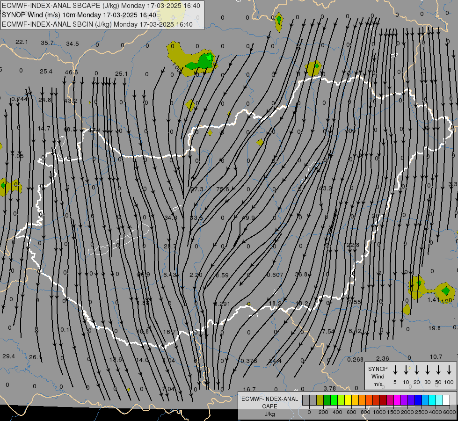The width and height of the screenshot is (458, 421).
Task: Click the map value 14.0
Action: pos(142,360)
